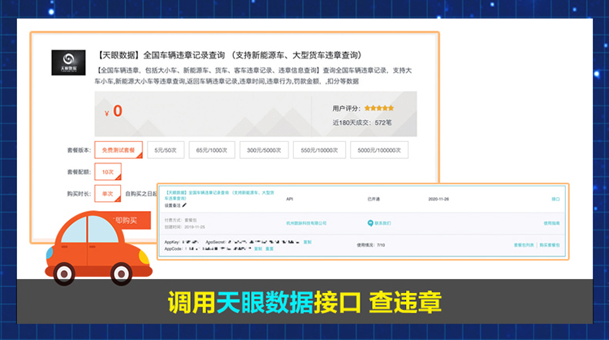The height and width of the screenshot is (340, 609).
Task: Select the 5000元/100000次 package option
Action: click(x=379, y=150)
